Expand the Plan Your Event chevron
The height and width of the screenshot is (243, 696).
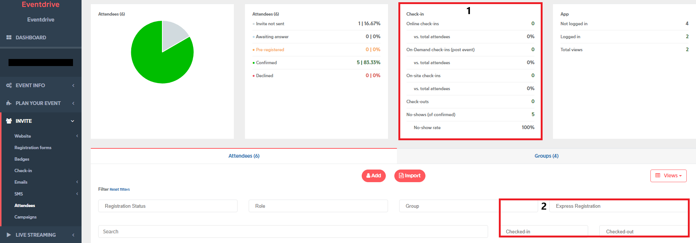click(73, 103)
